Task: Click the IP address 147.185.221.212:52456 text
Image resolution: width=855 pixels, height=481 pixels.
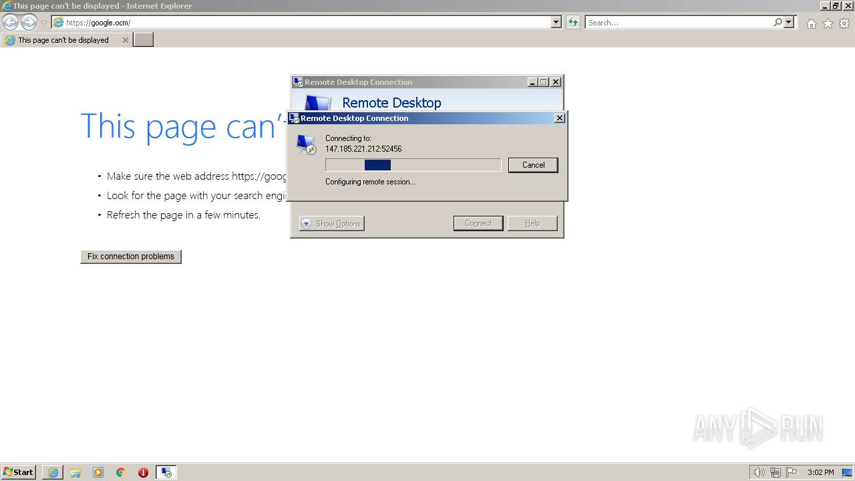Action: [x=363, y=149]
